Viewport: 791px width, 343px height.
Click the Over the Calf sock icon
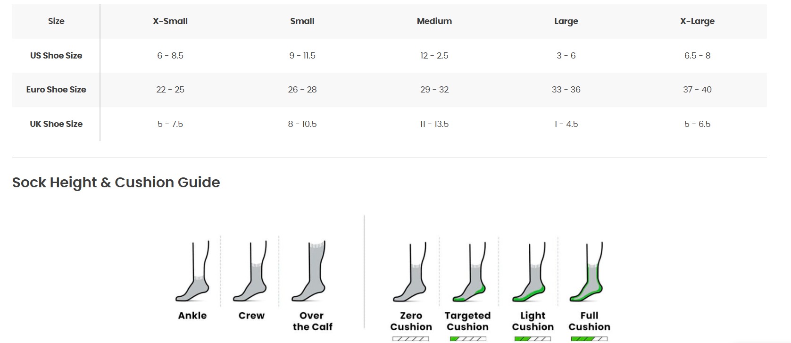pos(309,272)
